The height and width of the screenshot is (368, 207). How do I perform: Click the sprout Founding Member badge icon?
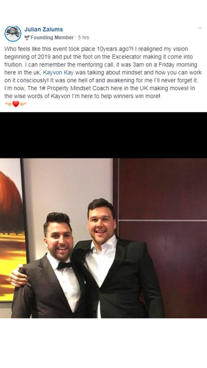click(27, 37)
